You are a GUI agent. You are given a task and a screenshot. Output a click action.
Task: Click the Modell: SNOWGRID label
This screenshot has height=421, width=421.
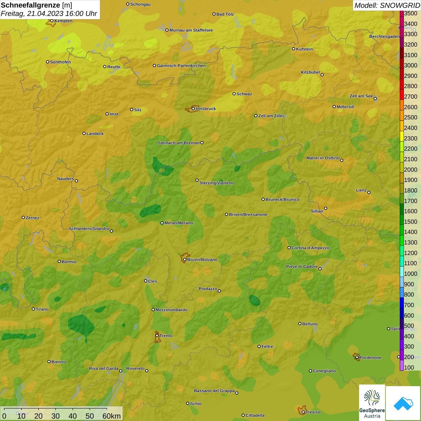point(387,5)
